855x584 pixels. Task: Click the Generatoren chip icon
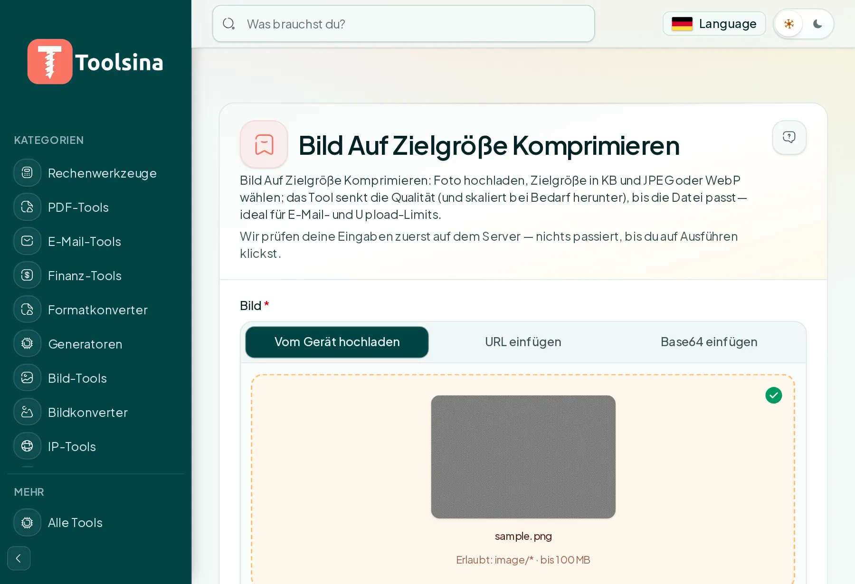coord(28,344)
